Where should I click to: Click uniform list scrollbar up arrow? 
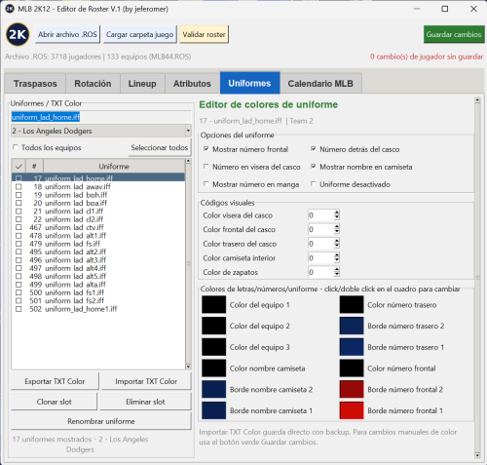coord(188,161)
